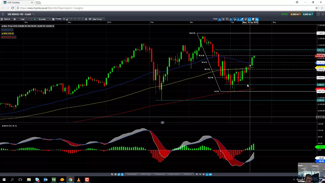This screenshot has width=325, height=183.
Task: Select the MACD (12, 26, 9) indicator label
Action: [x=9, y=126]
